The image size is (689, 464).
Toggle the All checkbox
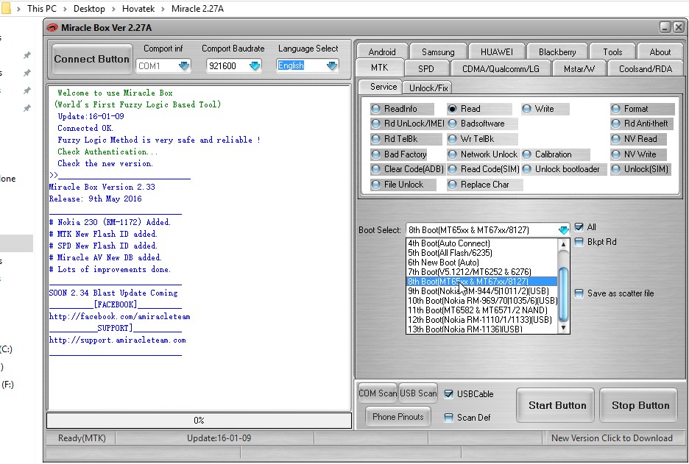579,227
